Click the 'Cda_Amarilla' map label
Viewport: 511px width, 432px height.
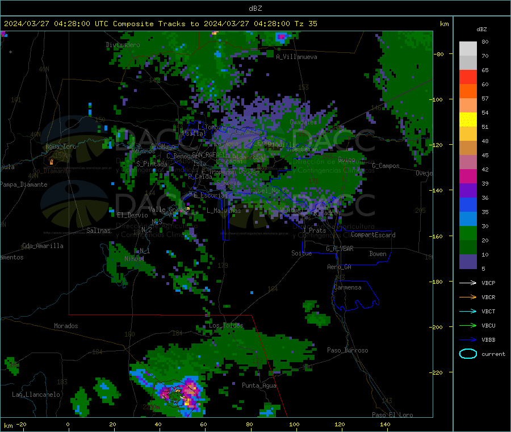click(43, 246)
